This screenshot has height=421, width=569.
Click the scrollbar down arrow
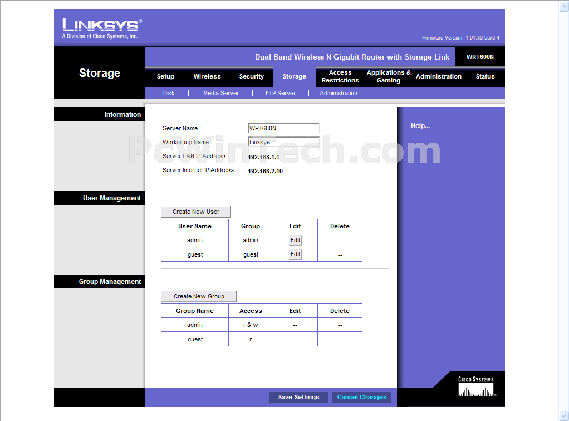[563, 415]
